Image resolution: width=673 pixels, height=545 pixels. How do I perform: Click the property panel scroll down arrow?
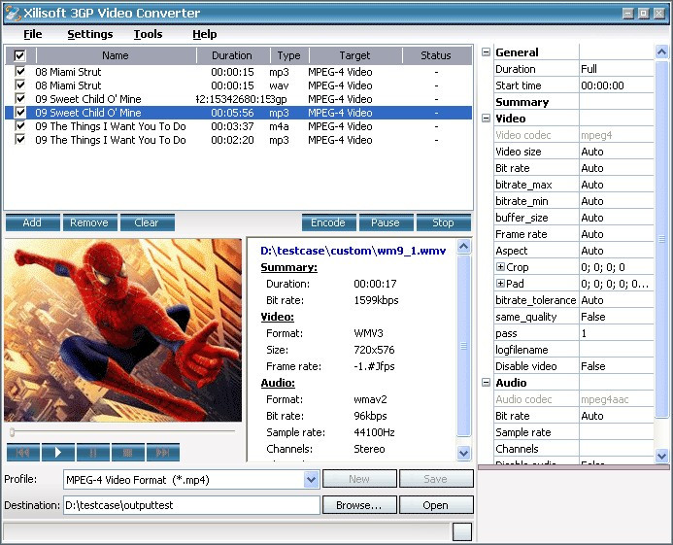click(x=661, y=456)
